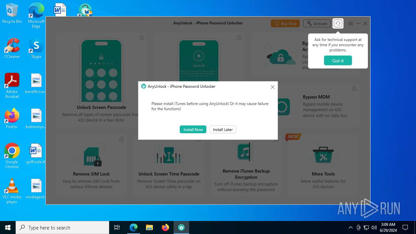Open the volume control in tray
This screenshot has width=416, height=234.
[x=374, y=227]
